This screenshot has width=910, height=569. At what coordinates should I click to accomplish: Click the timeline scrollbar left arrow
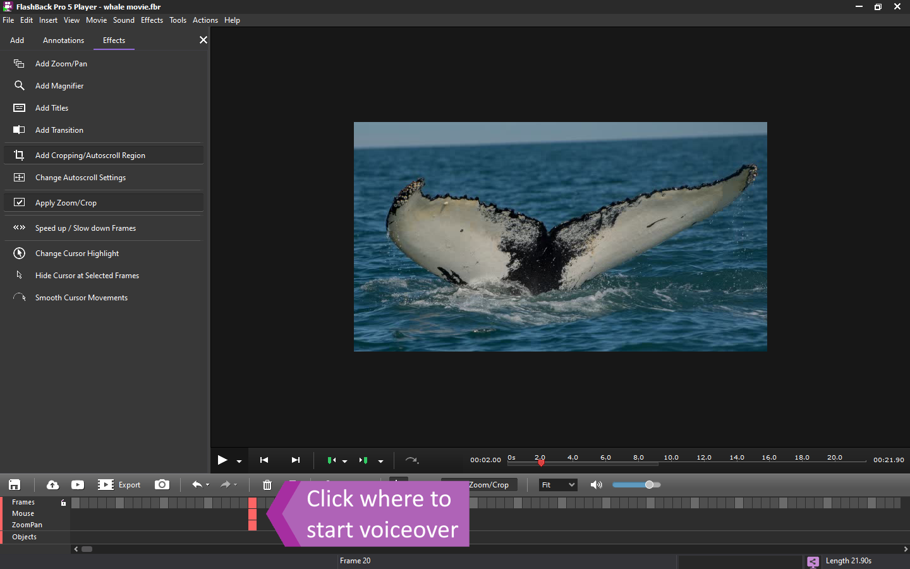click(x=76, y=549)
